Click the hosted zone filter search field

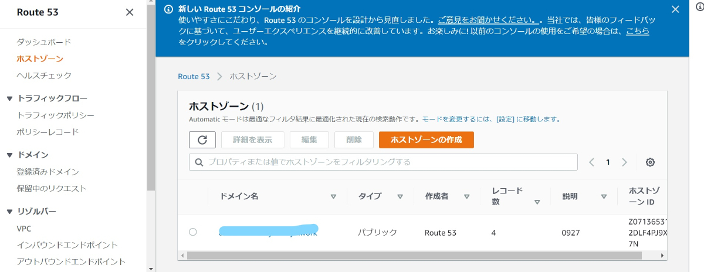click(x=383, y=162)
